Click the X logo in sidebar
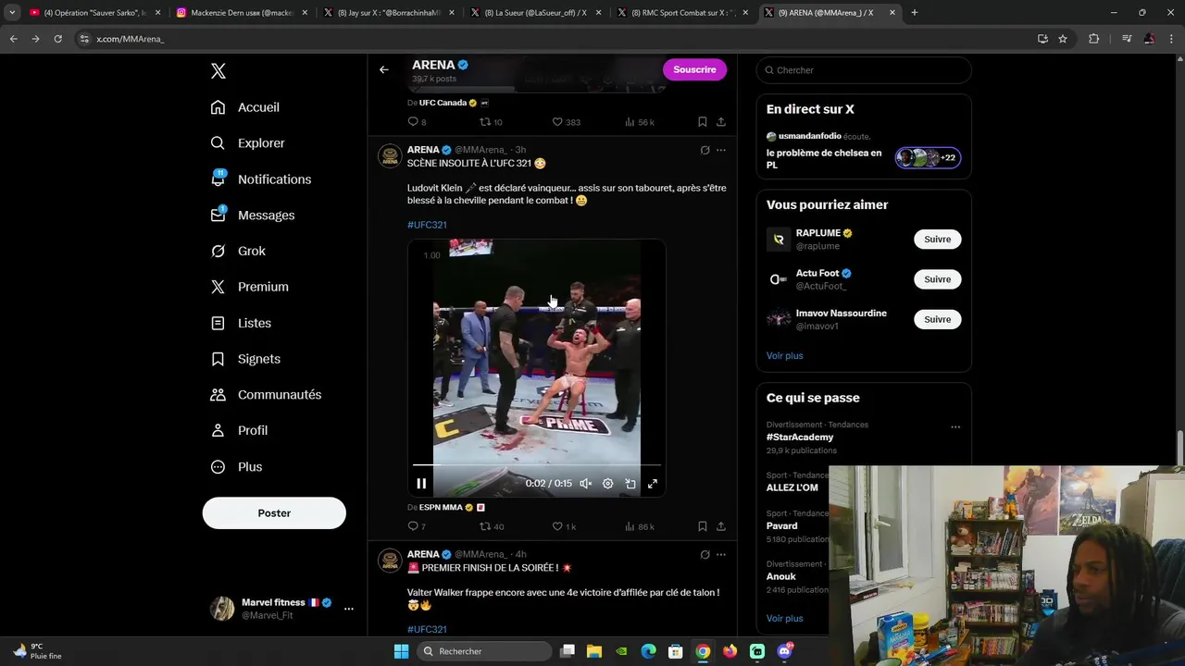The width and height of the screenshot is (1185, 666). [x=218, y=71]
